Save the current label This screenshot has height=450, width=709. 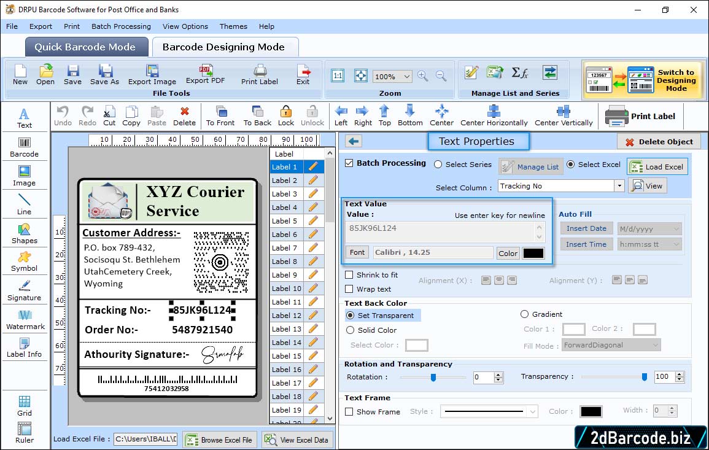click(73, 75)
